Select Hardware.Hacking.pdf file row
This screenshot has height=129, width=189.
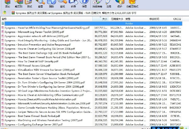point(91,28)
